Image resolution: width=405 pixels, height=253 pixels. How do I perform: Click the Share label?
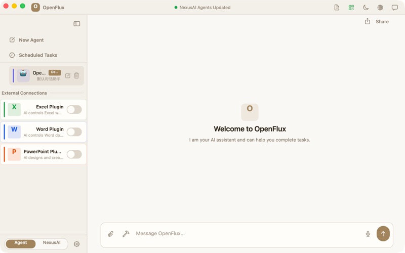[x=382, y=22]
